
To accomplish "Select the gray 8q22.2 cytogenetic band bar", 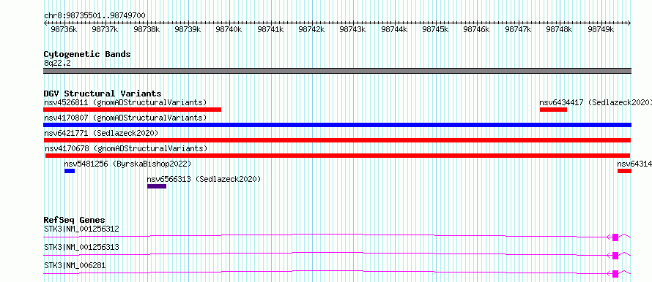I will coord(337,71).
